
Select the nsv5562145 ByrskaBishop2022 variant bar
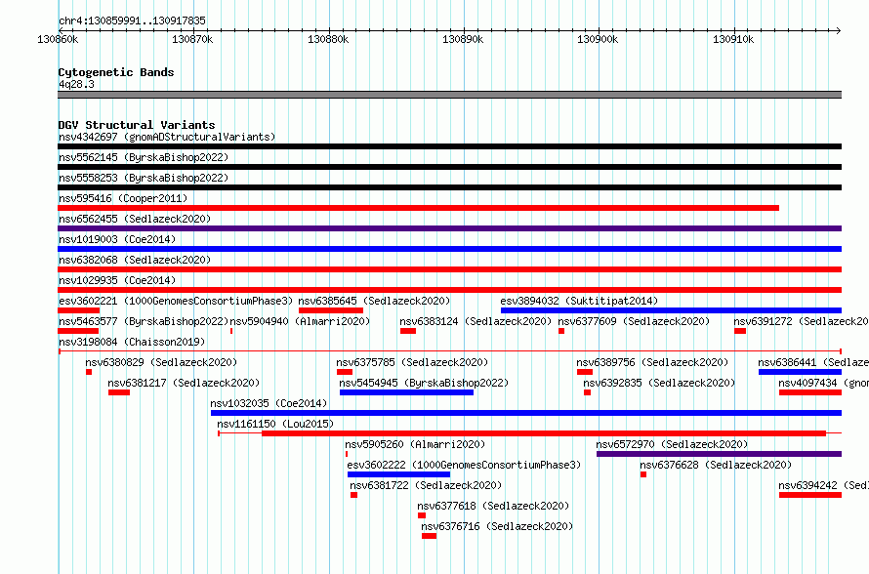[449, 167]
